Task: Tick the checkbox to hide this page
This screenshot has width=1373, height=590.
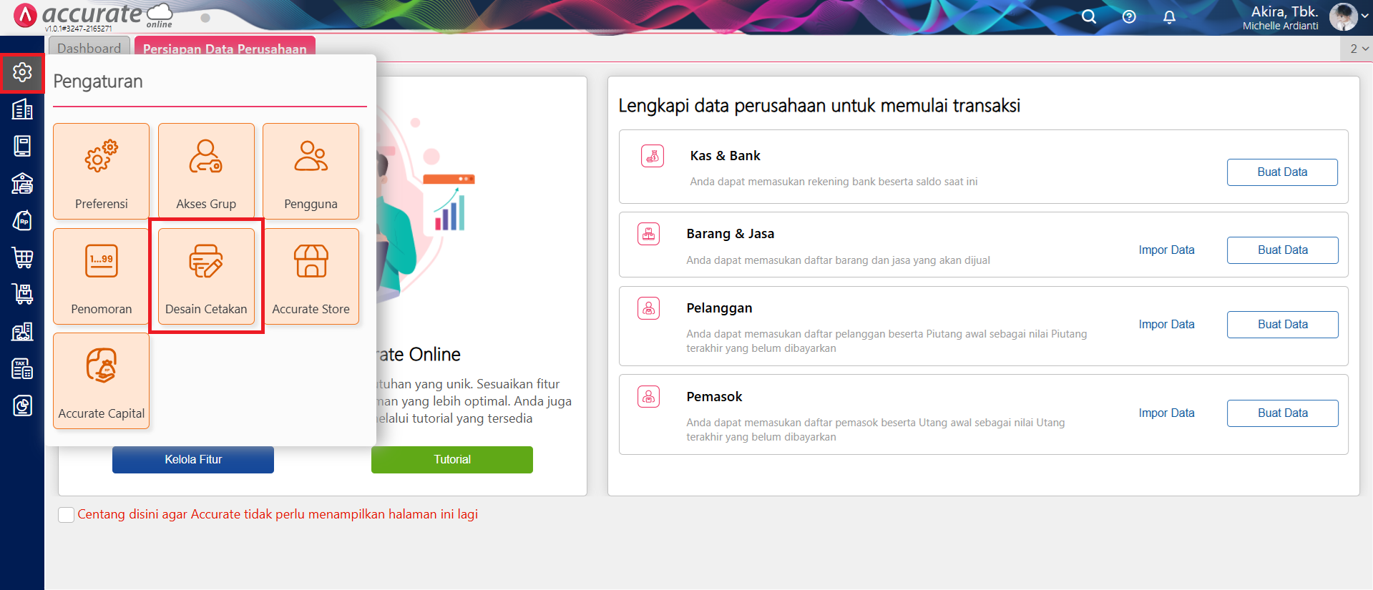Action: [x=67, y=515]
